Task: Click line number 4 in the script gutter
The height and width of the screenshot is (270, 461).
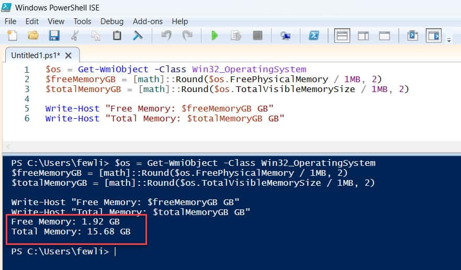Action: (27, 99)
